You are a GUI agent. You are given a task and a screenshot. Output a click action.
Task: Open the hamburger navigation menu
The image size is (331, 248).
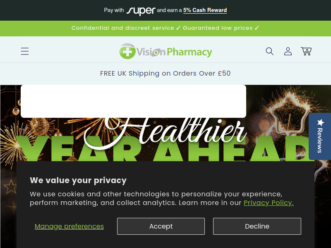pos(25,51)
